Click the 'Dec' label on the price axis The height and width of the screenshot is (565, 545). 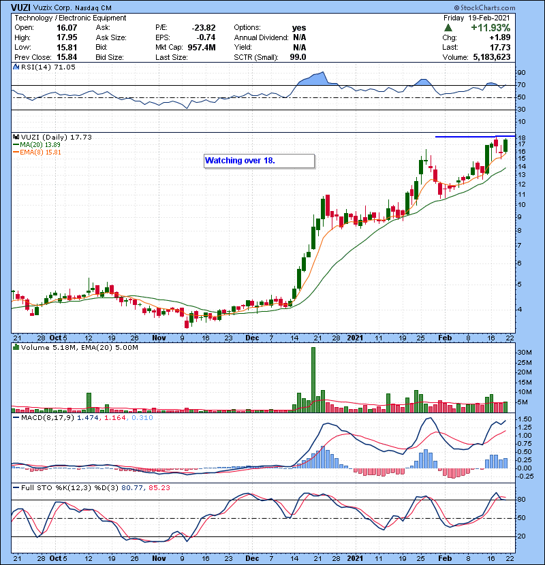(252, 338)
